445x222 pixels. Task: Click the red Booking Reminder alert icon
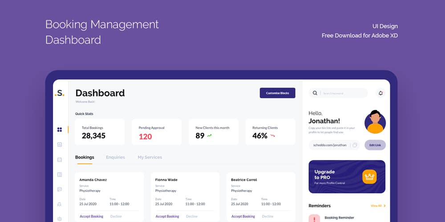[x=314, y=218]
